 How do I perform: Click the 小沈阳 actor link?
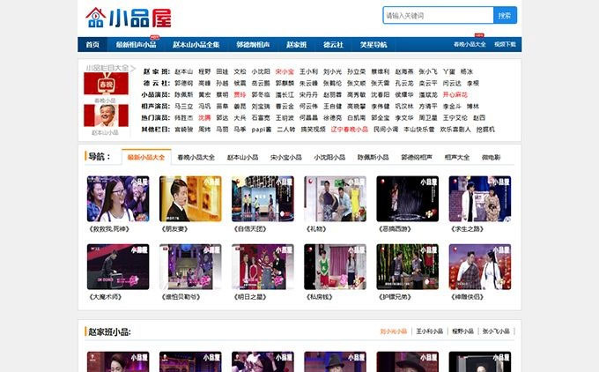coord(261,71)
